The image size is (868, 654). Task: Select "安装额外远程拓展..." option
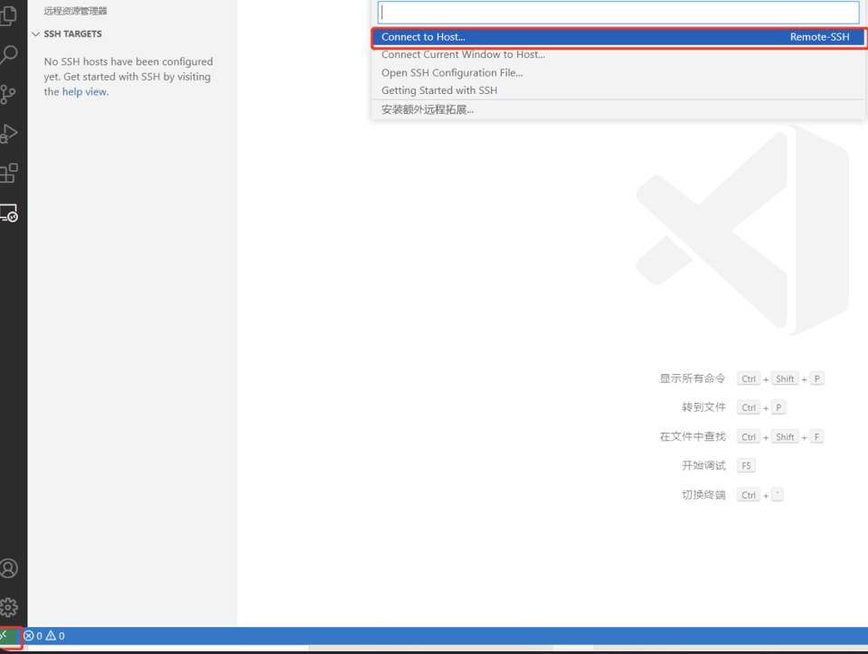point(428,109)
